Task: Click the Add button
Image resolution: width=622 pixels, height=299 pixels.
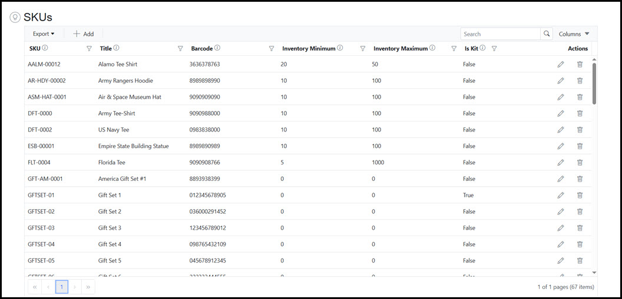Action: tap(83, 34)
